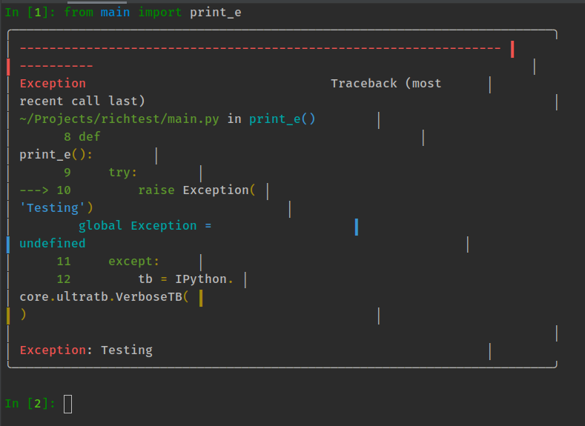Click the final 'Exception: Testing' message
The width and height of the screenshot is (585, 426).
(x=86, y=350)
